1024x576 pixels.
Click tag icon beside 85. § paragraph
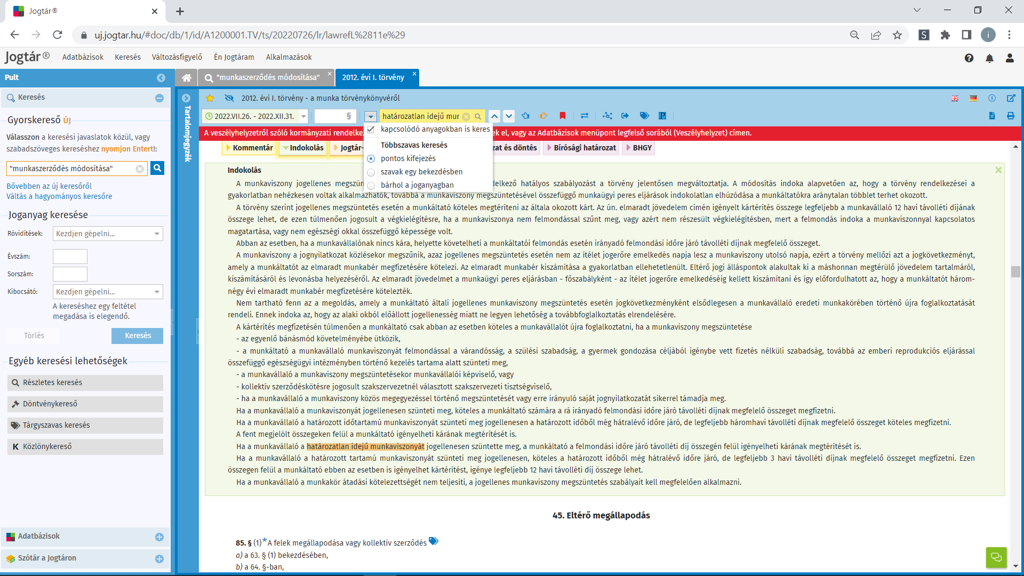pos(434,541)
